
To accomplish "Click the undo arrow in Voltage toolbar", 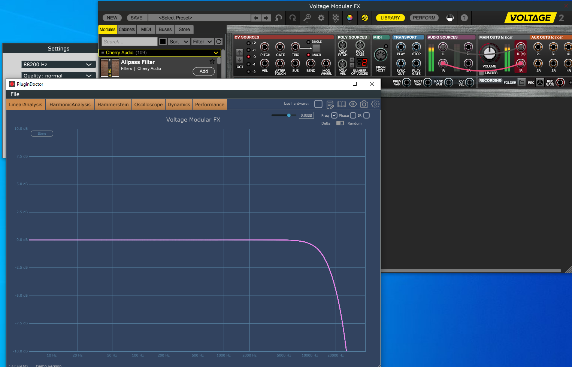I will point(279,18).
